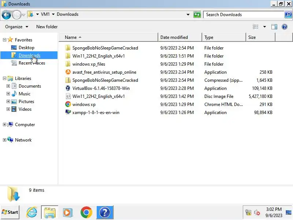
Task: Click the Change your view icon
Action: [x=255, y=27]
